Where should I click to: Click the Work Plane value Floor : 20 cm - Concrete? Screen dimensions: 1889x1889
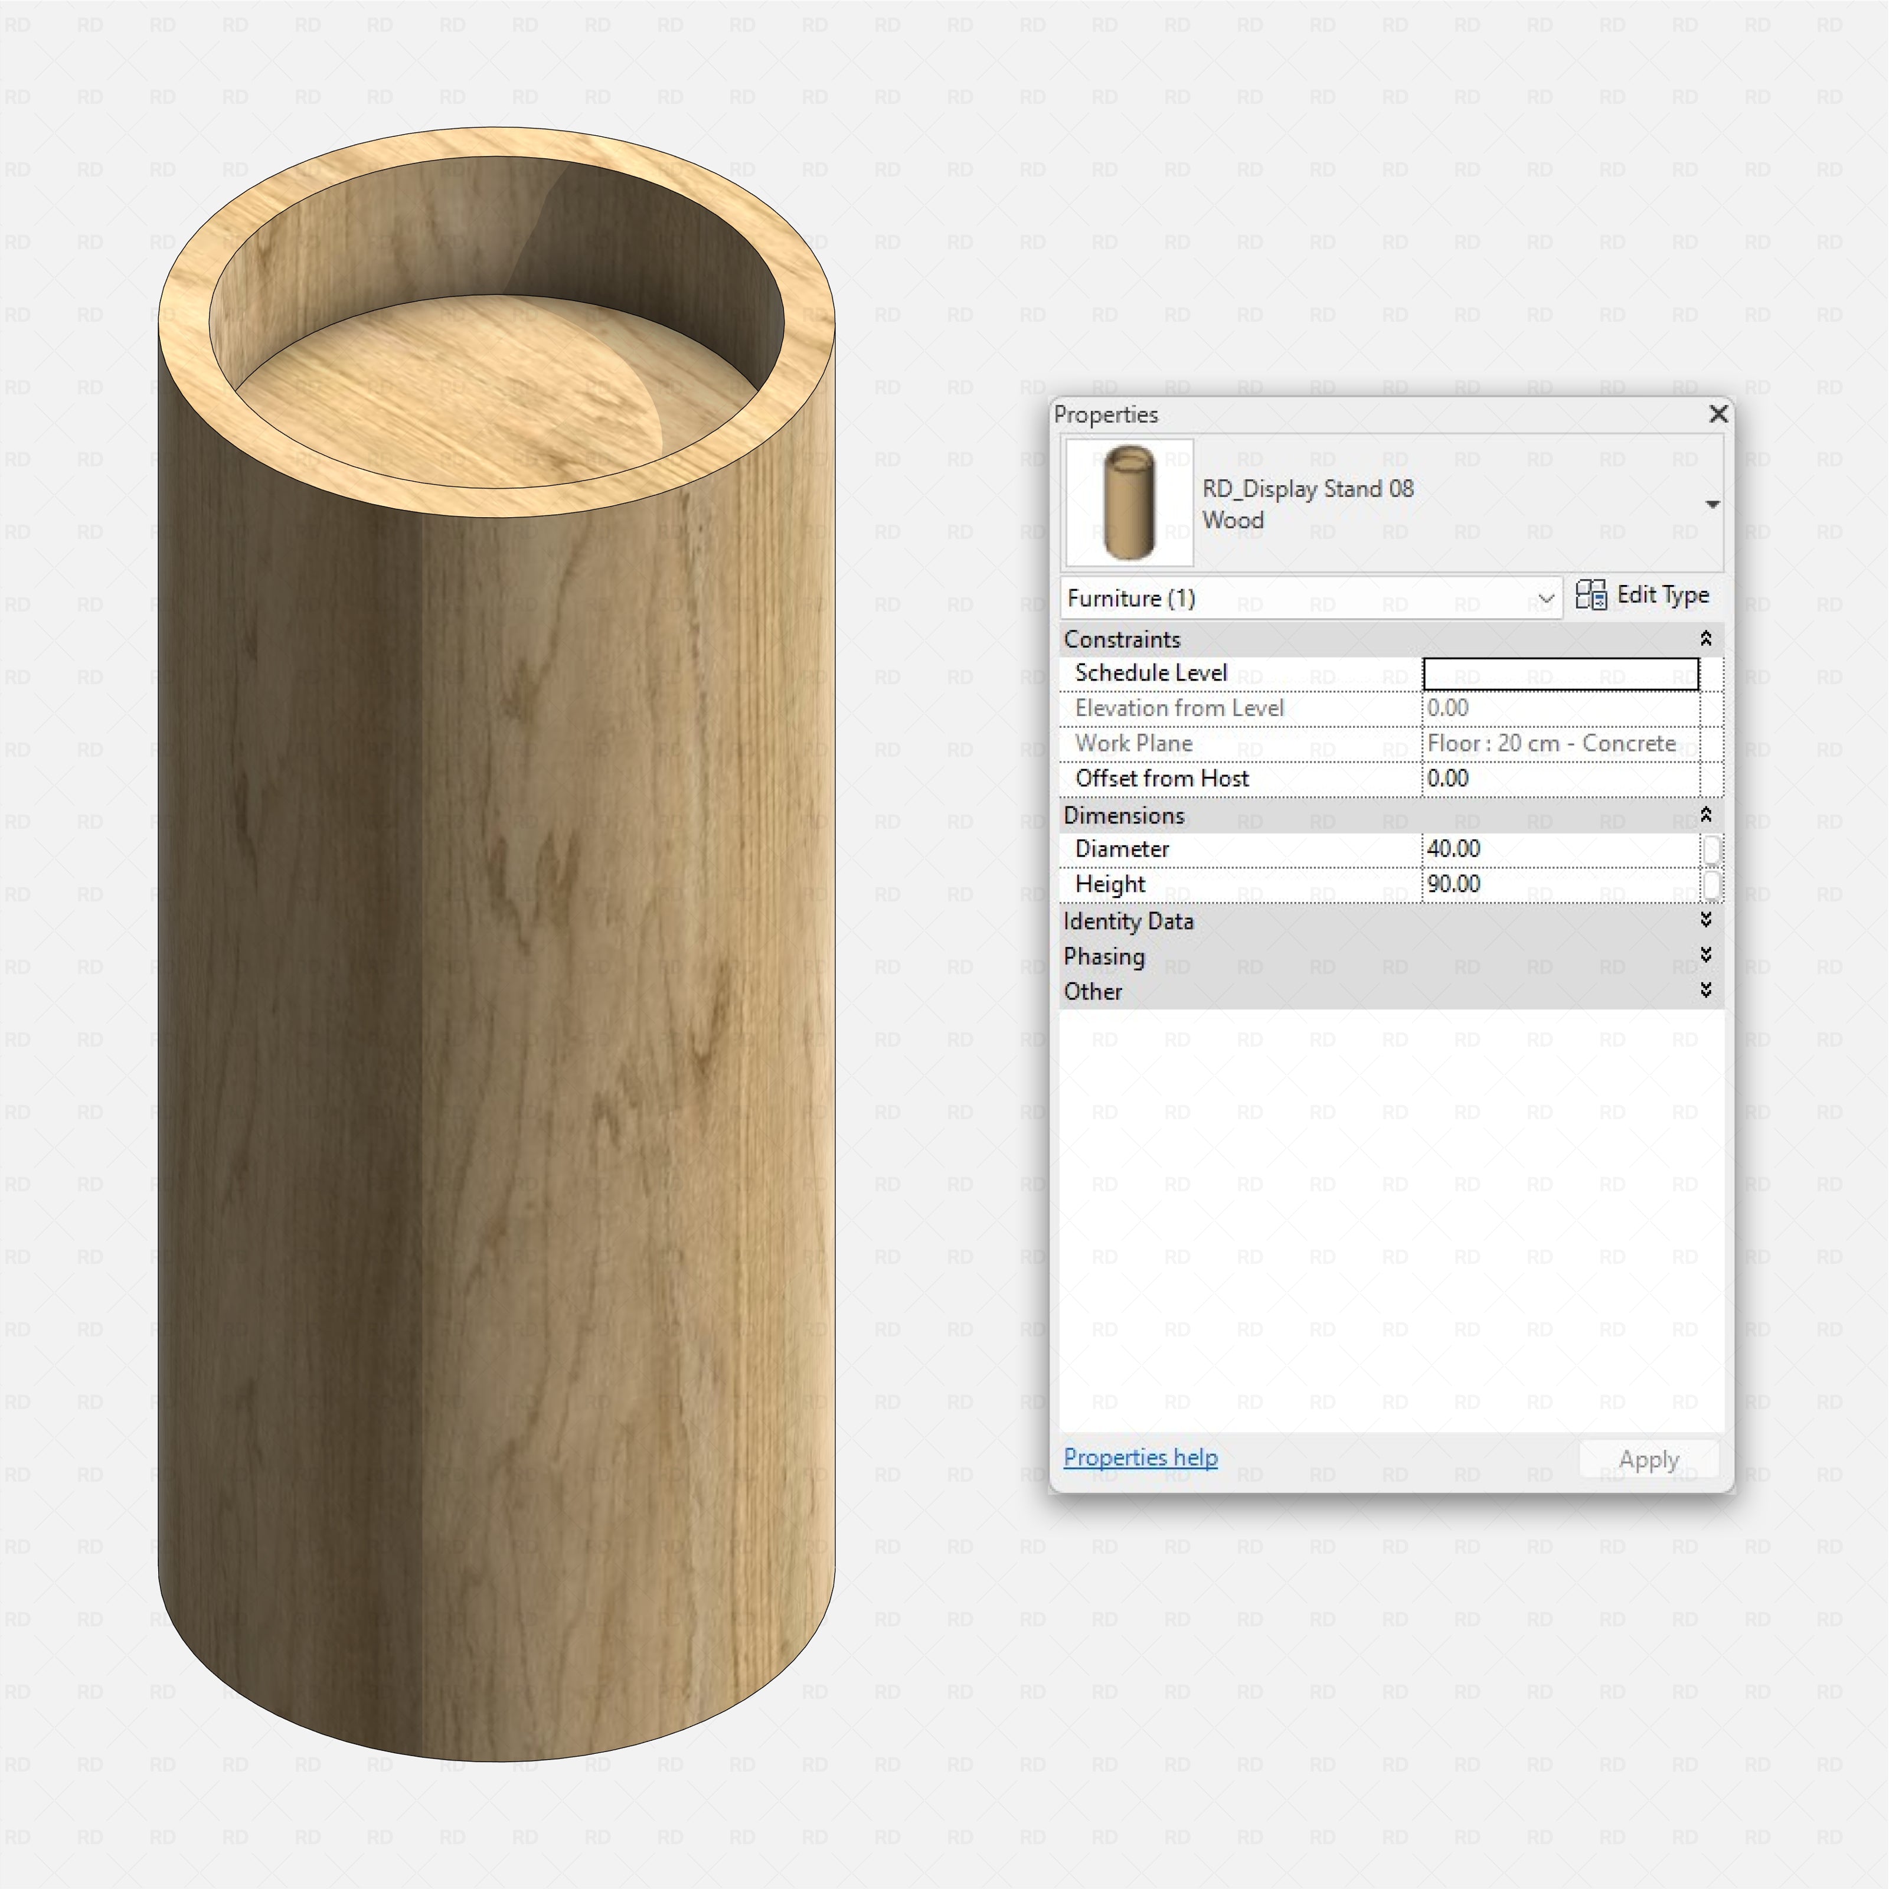coord(1560,744)
